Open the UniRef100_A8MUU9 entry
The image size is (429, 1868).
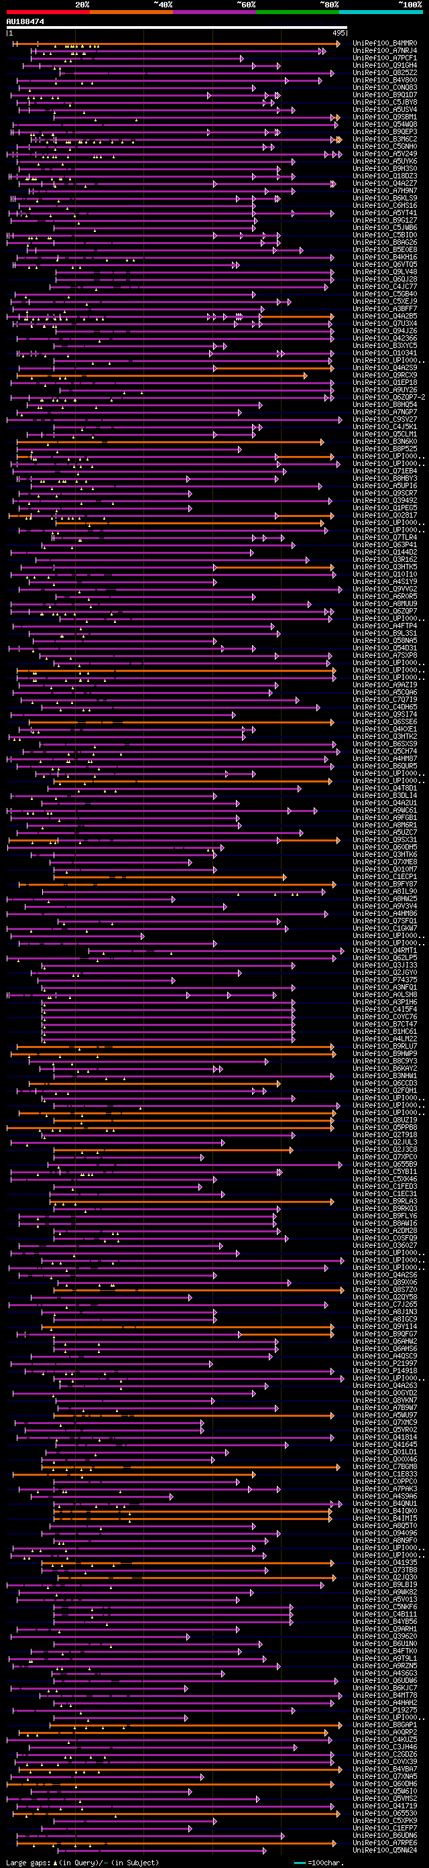point(385,604)
